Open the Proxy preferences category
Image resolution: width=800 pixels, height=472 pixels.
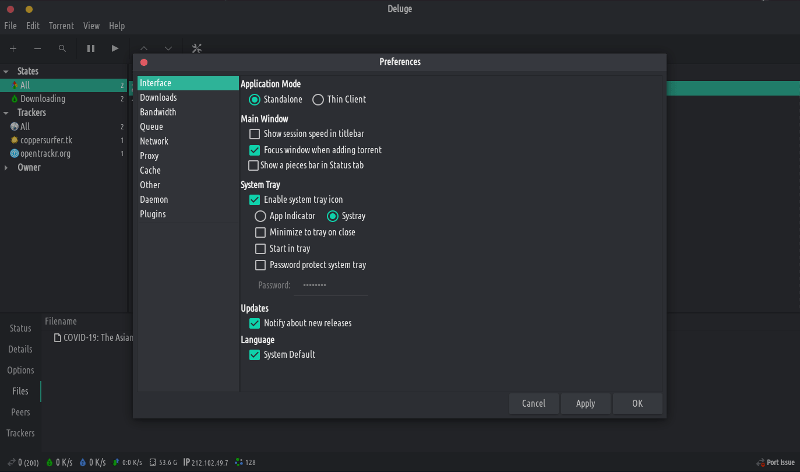tap(188, 156)
